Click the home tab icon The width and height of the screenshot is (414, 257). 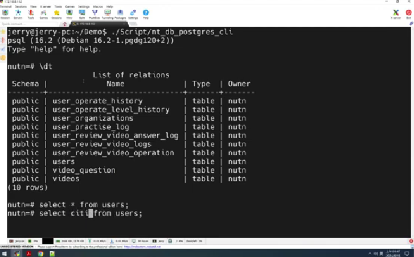point(65,24)
